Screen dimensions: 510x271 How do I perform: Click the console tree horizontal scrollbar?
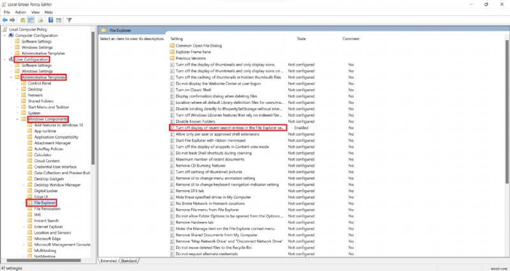coord(44,260)
